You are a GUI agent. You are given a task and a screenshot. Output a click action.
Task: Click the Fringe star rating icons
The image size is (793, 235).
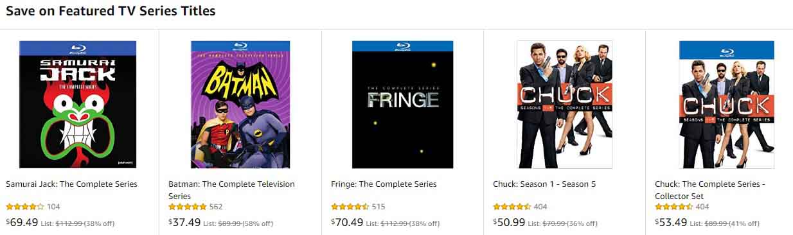(350, 207)
